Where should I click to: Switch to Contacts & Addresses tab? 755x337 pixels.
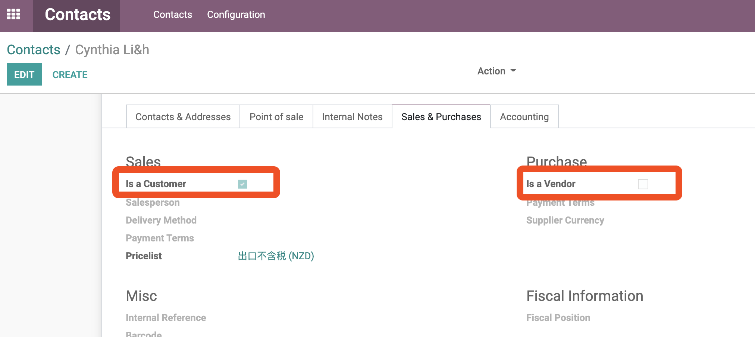point(183,117)
